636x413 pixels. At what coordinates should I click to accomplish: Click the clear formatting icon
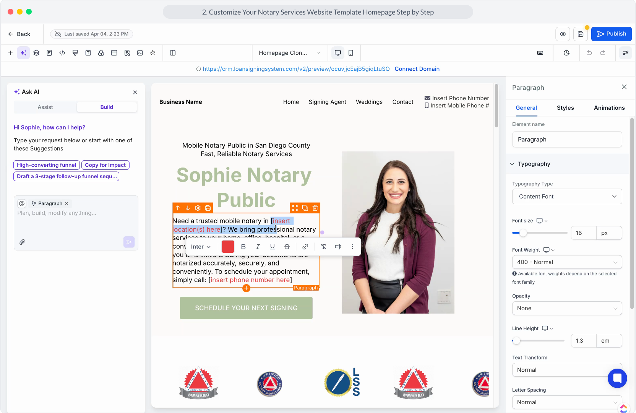pyautogui.click(x=323, y=247)
